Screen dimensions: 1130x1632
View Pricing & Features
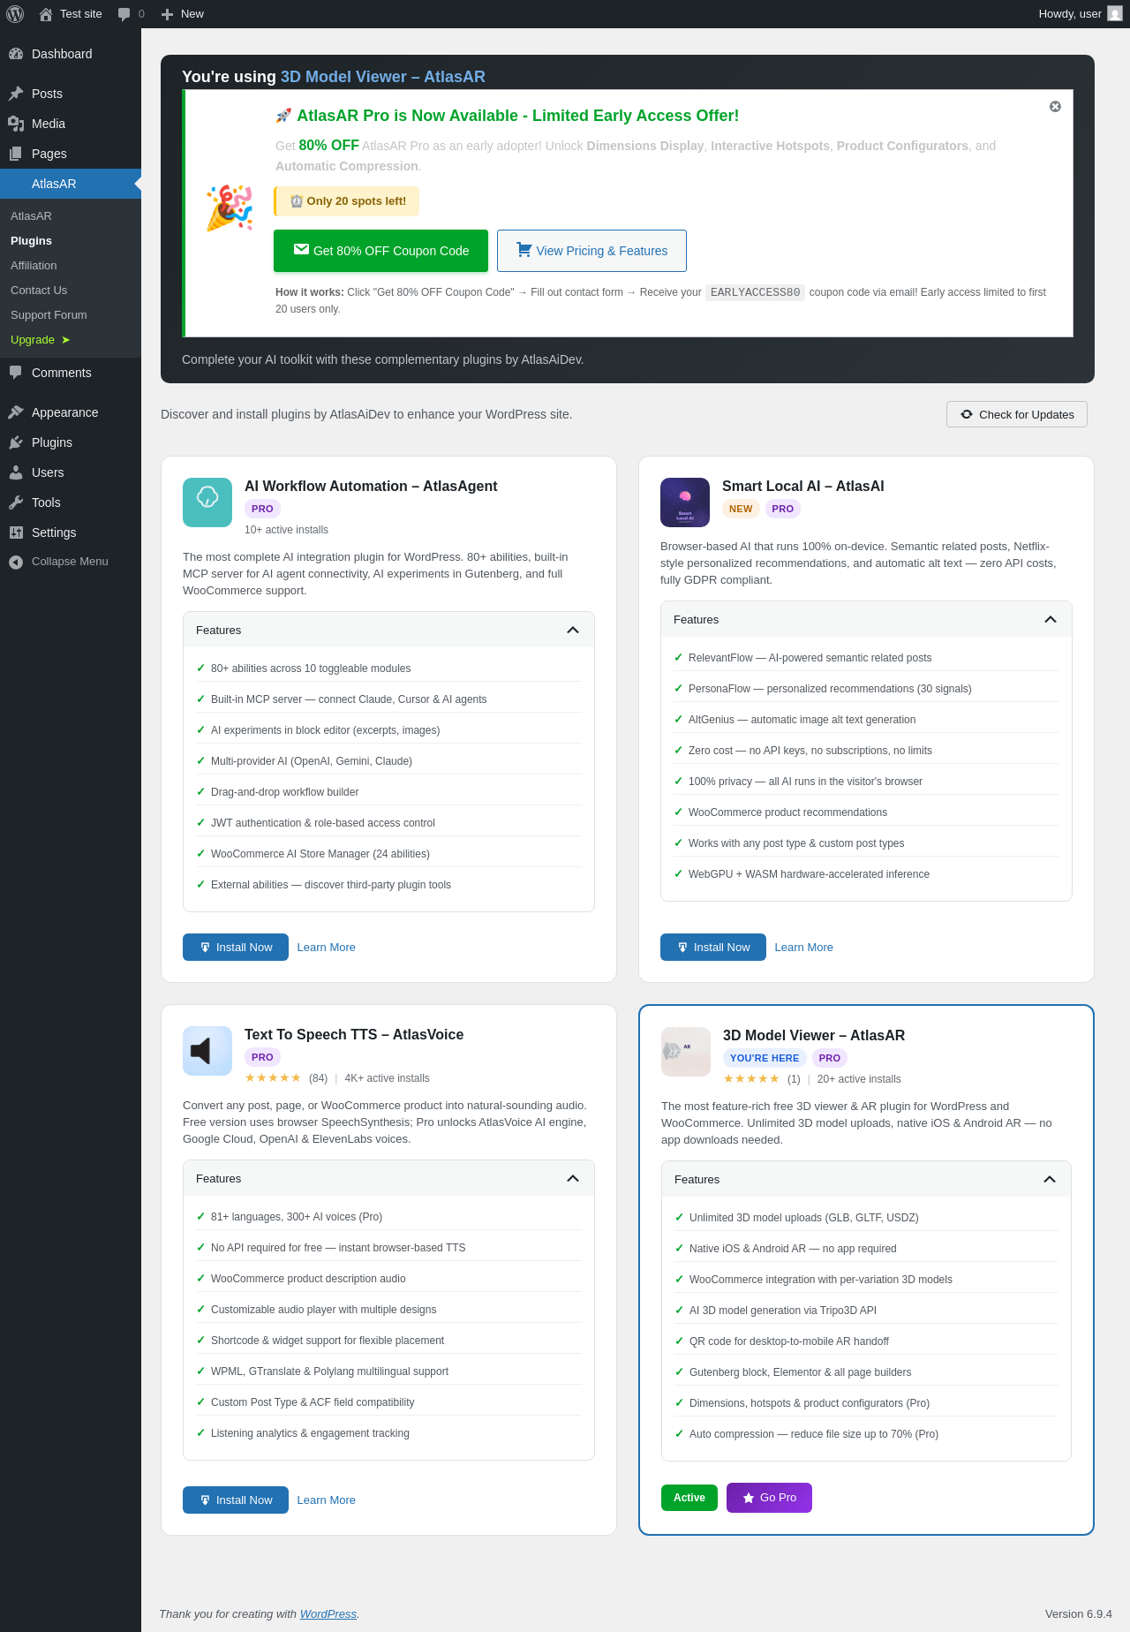click(591, 251)
